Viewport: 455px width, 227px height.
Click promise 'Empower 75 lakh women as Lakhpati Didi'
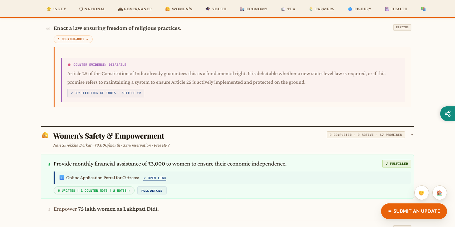106,209
